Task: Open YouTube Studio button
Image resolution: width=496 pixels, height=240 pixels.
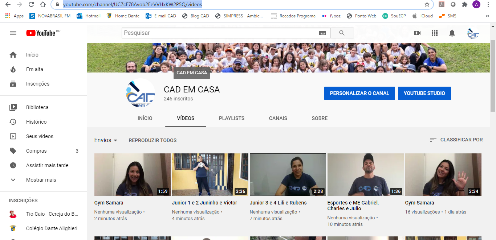Action: (x=424, y=93)
